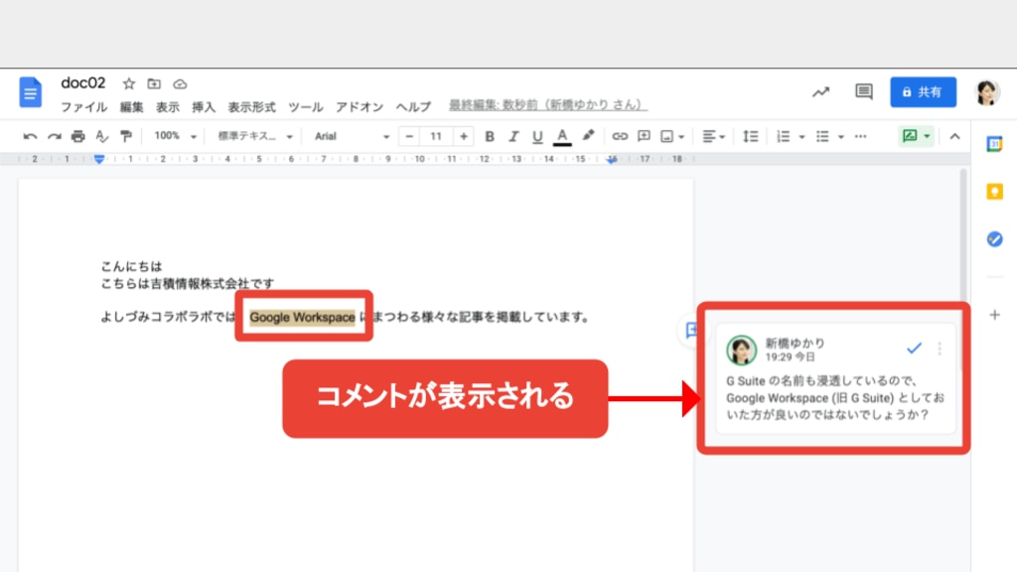Apply a numbered list
The image size is (1017, 572).
(784, 136)
